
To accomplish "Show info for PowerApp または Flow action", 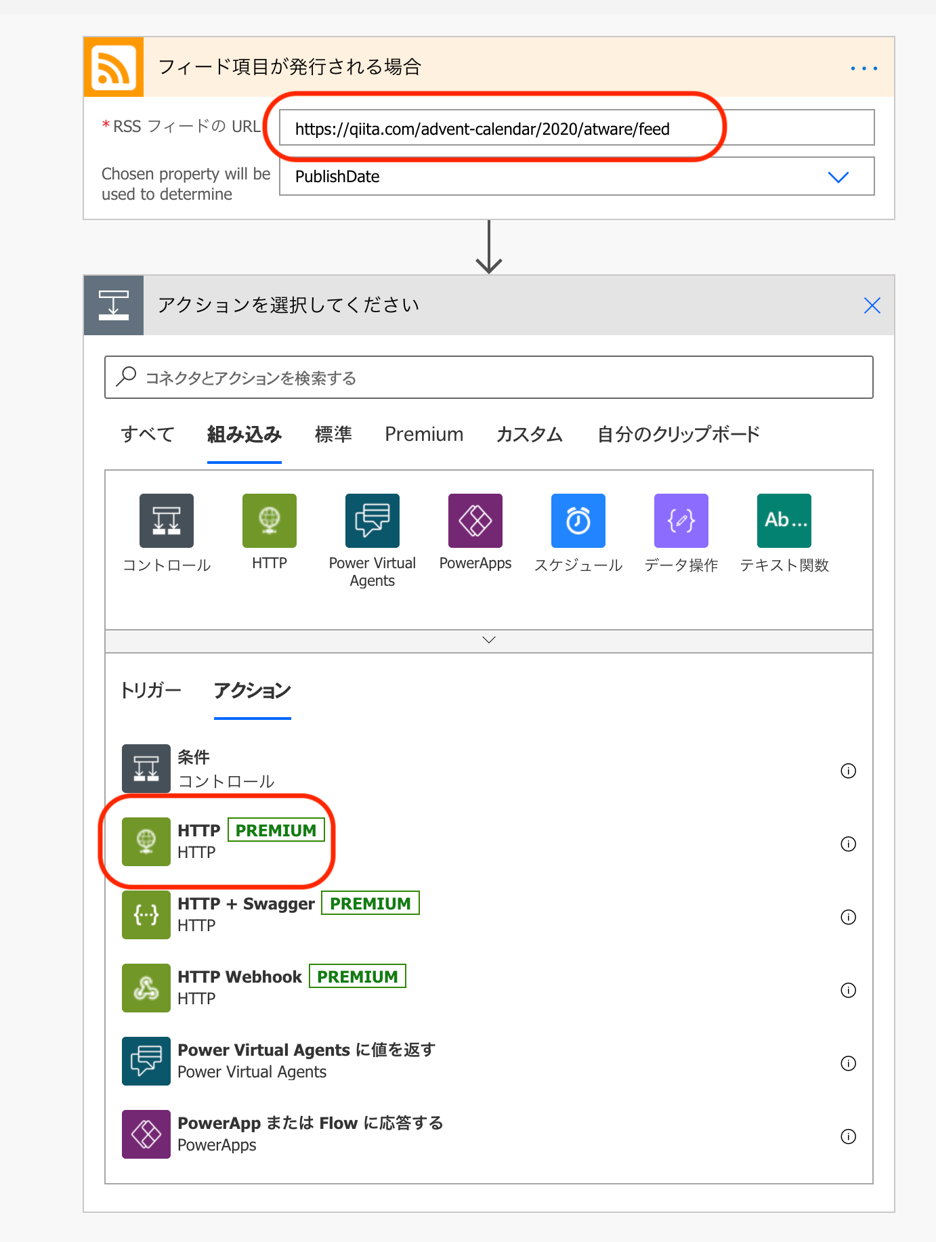I will click(848, 1136).
